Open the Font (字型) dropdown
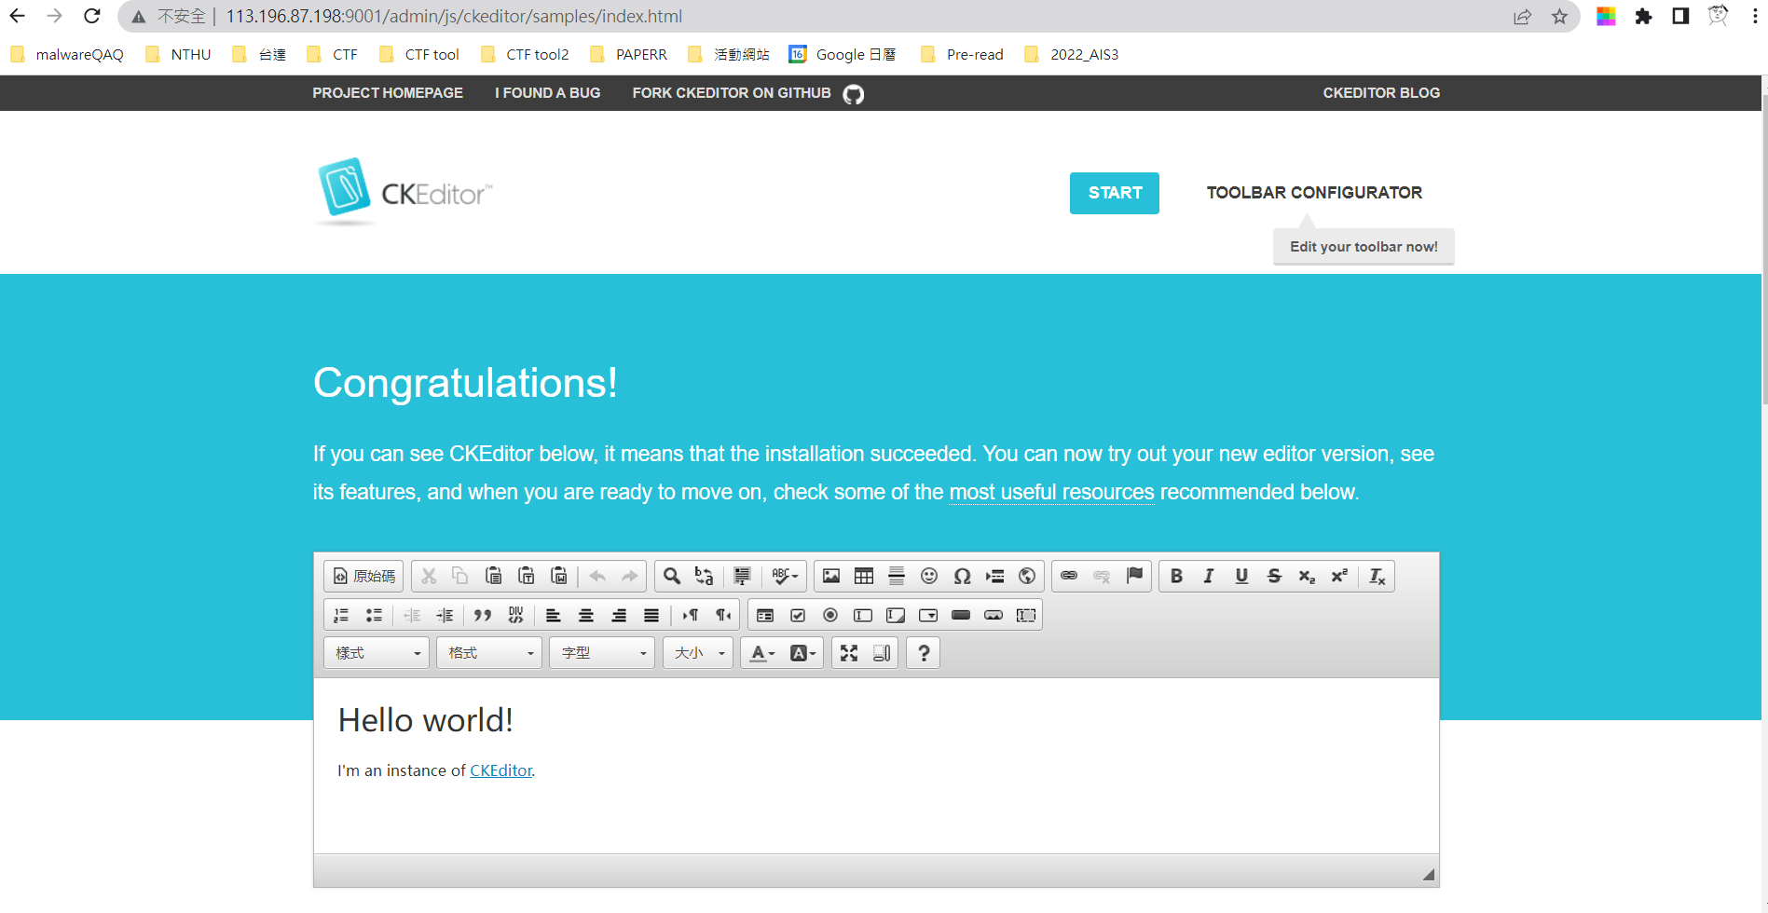 [x=602, y=653]
